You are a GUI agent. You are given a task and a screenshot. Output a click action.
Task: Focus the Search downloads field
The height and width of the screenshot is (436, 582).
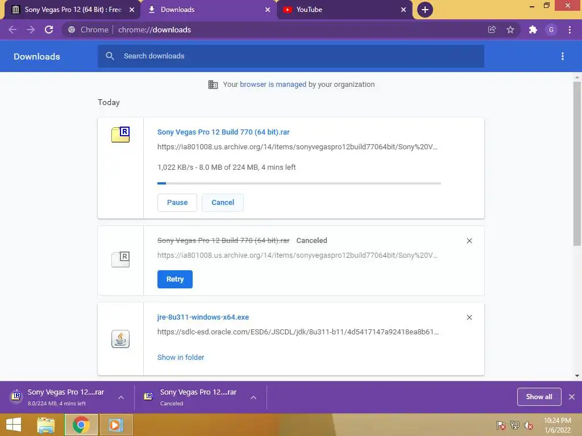click(291, 56)
